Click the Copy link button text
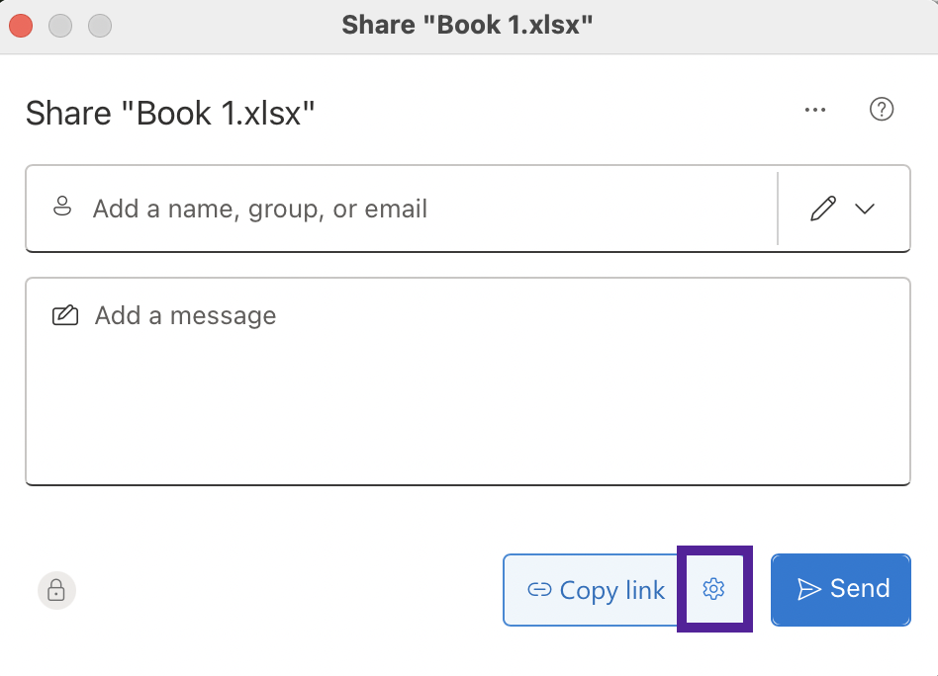This screenshot has height=676, width=938. click(611, 591)
